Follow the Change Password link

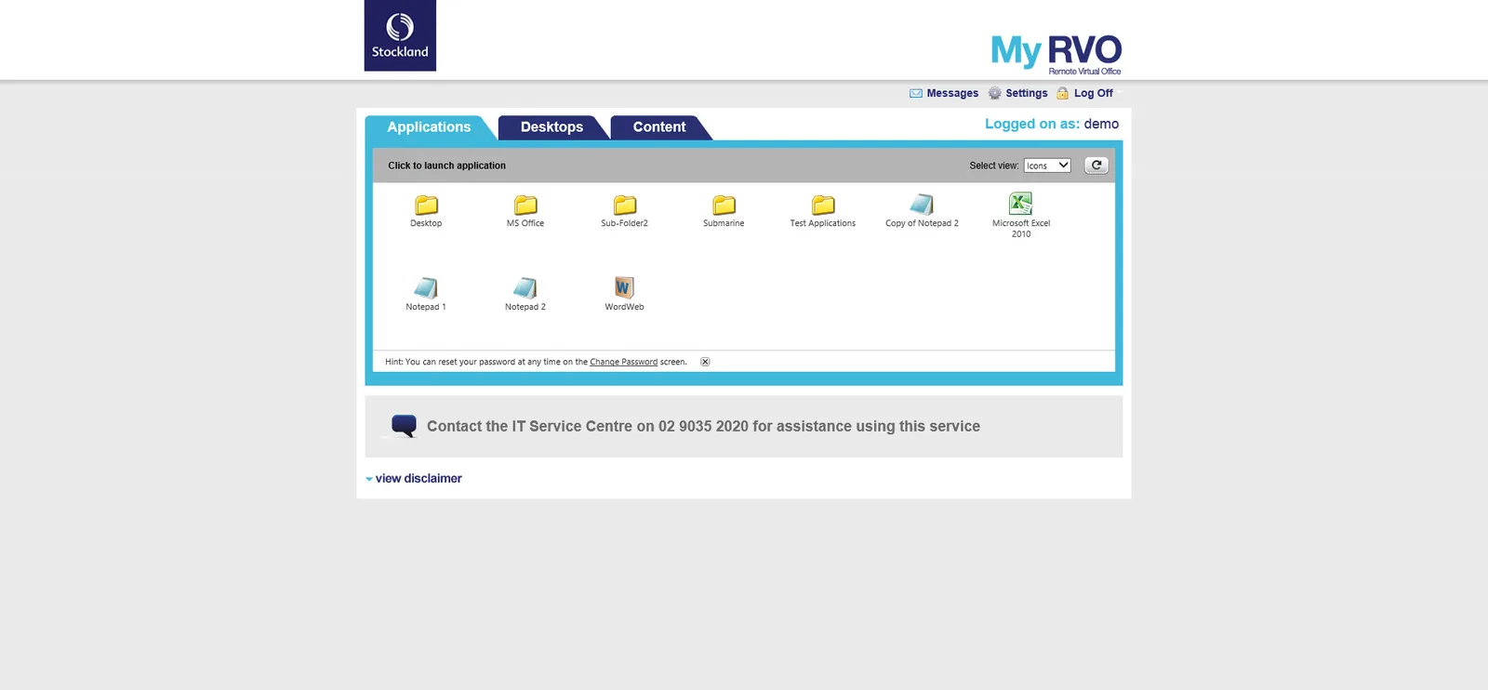click(623, 362)
